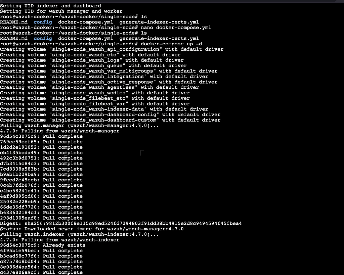Click "4.7.0: Pulling from wazuh/wazuh-manager" line
344x275 pixels.
click(x=60, y=131)
